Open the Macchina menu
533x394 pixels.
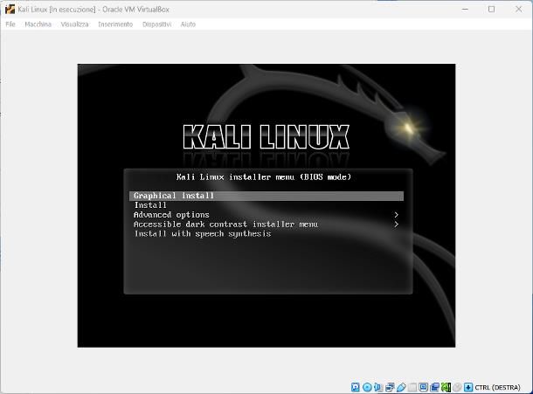(38, 24)
